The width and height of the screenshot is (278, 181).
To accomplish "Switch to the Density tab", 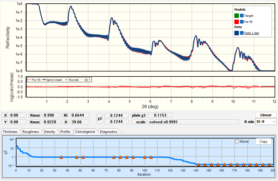I will click(x=50, y=132).
